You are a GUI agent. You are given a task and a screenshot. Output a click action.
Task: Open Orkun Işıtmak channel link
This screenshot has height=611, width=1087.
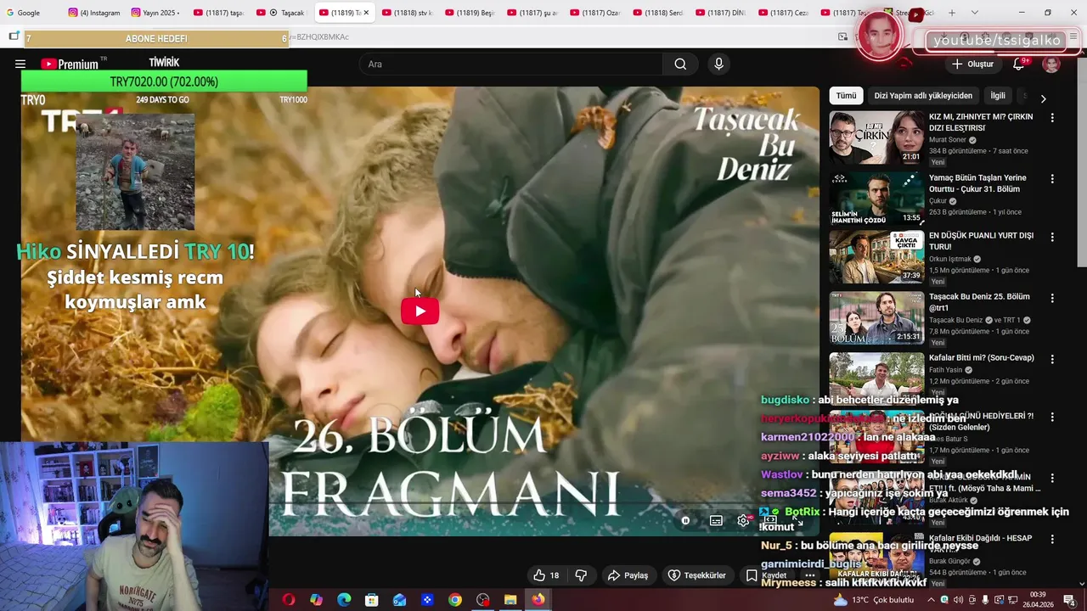coord(950,259)
